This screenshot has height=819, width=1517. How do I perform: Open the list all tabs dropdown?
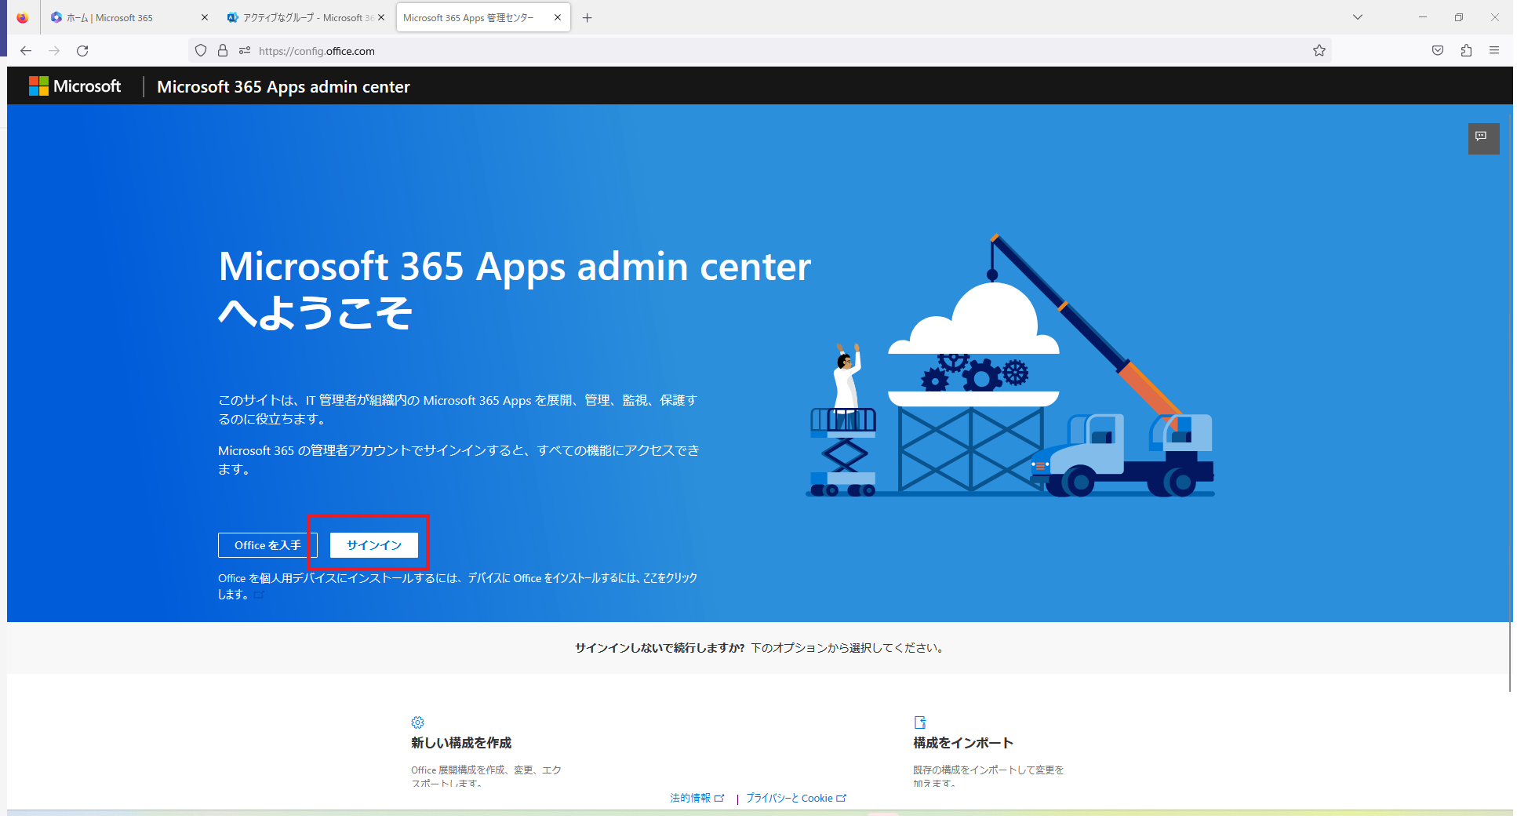coord(1358,17)
